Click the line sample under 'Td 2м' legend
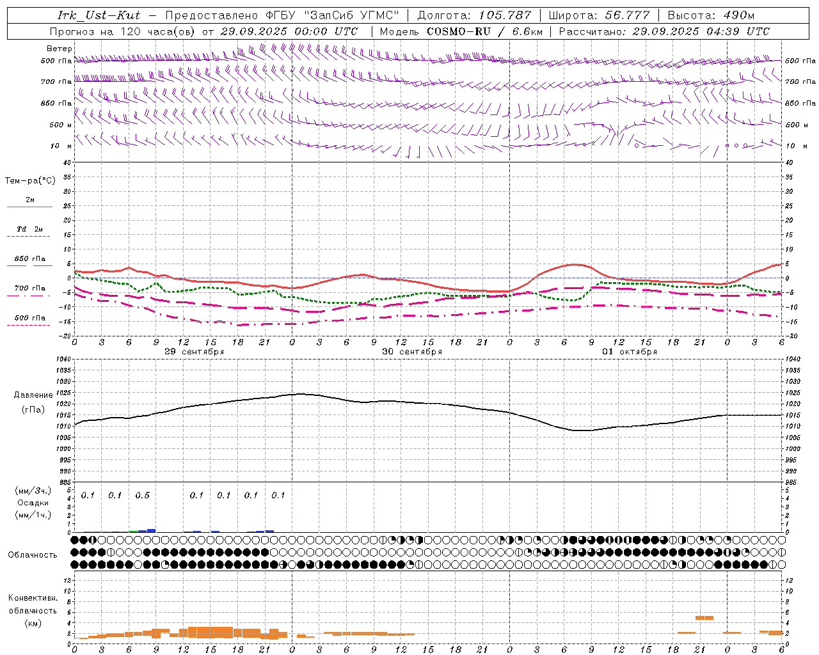 click(29, 237)
